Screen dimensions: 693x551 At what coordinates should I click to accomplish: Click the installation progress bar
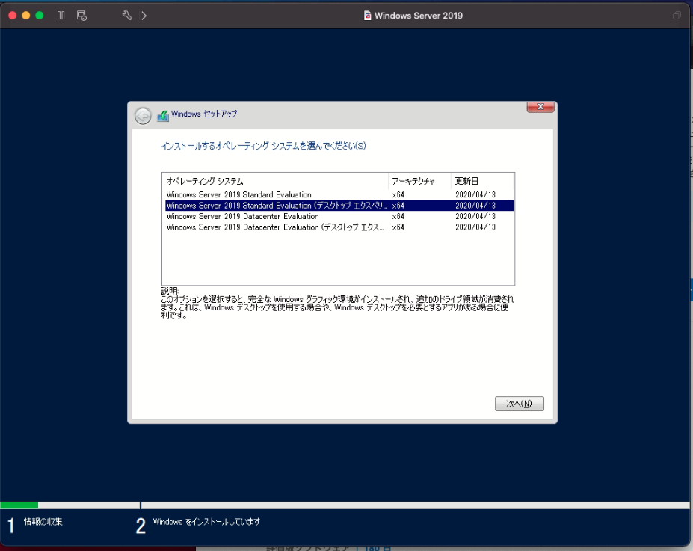coord(345,505)
